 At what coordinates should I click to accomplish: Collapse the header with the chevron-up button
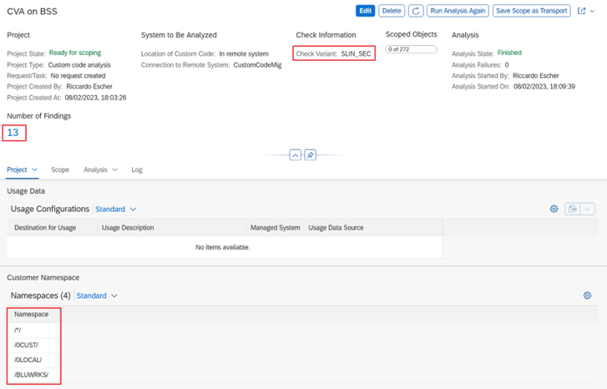pyautogui.click(x=296, y=155)
